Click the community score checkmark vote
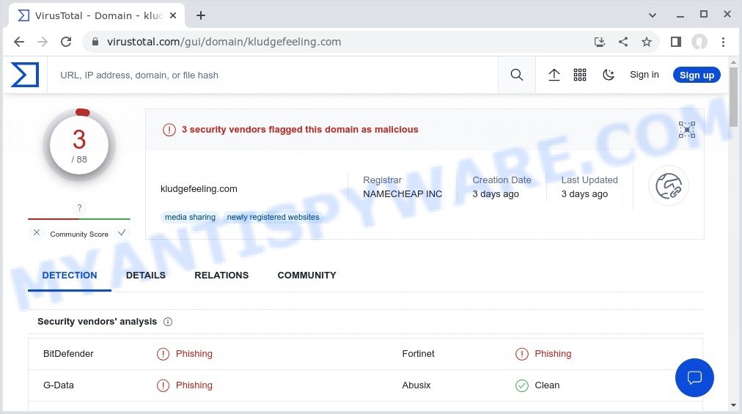This screenshot has height=414, width=742. click(122, 232)
